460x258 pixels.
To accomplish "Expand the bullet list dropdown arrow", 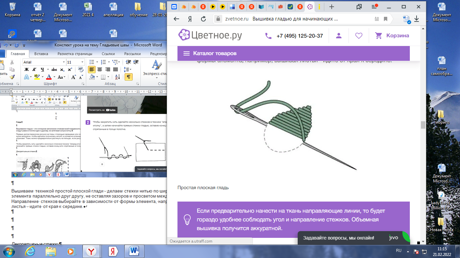I will [x=97, y=62].
